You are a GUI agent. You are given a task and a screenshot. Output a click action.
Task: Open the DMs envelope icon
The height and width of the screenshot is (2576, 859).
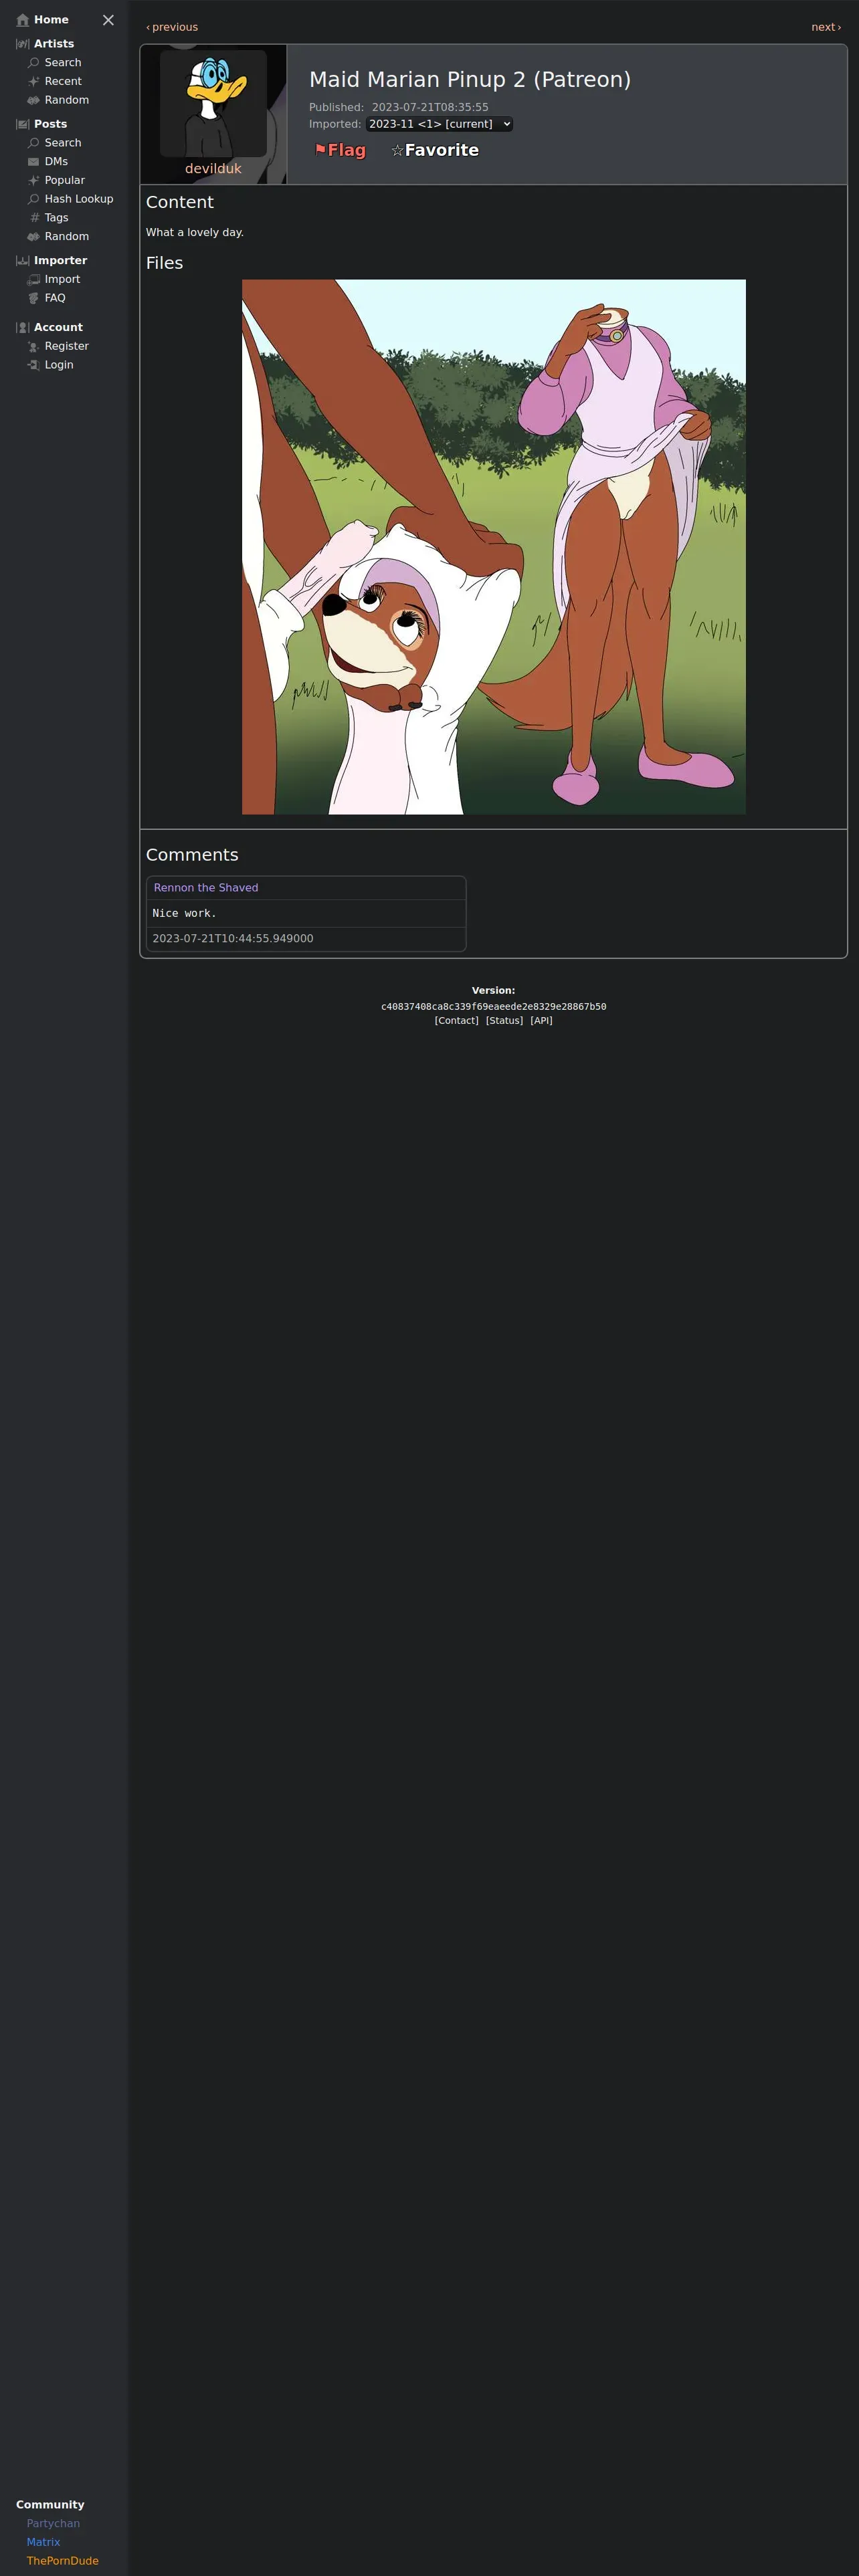point(34,162)
